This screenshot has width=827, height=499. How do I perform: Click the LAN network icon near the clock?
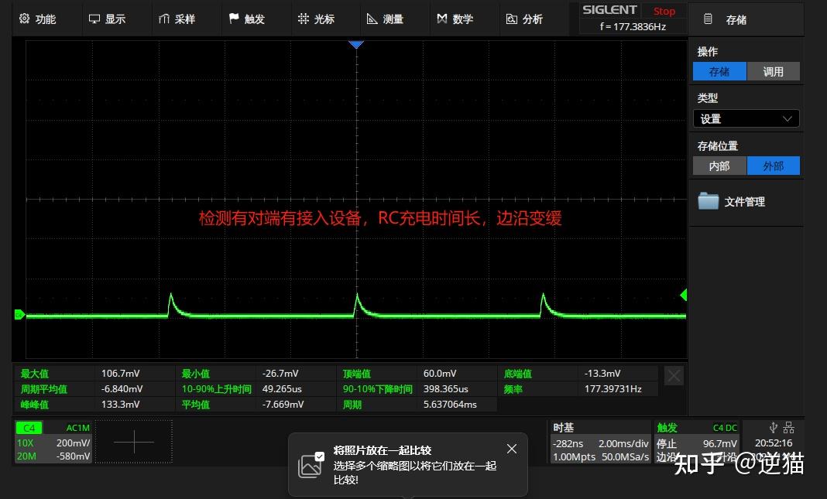click(789, 426)
